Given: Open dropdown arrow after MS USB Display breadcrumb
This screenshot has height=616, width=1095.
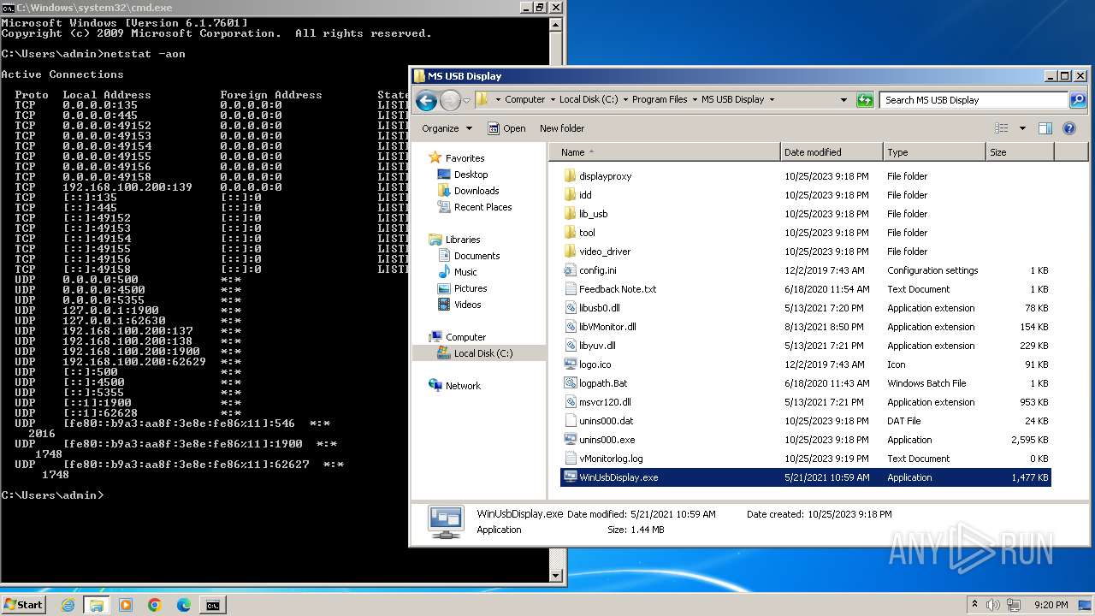Looking at the screenshot, I should click(772, 99).
